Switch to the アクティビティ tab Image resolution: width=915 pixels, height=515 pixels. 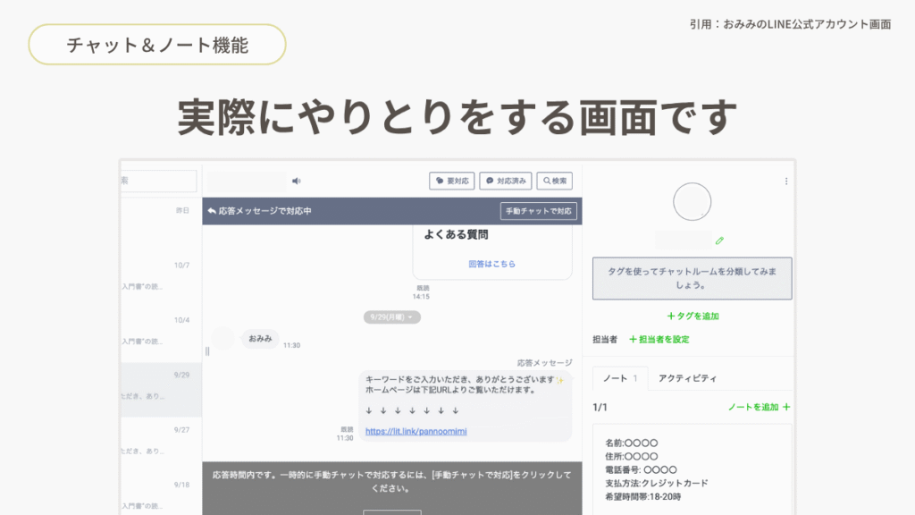point(687,378)
